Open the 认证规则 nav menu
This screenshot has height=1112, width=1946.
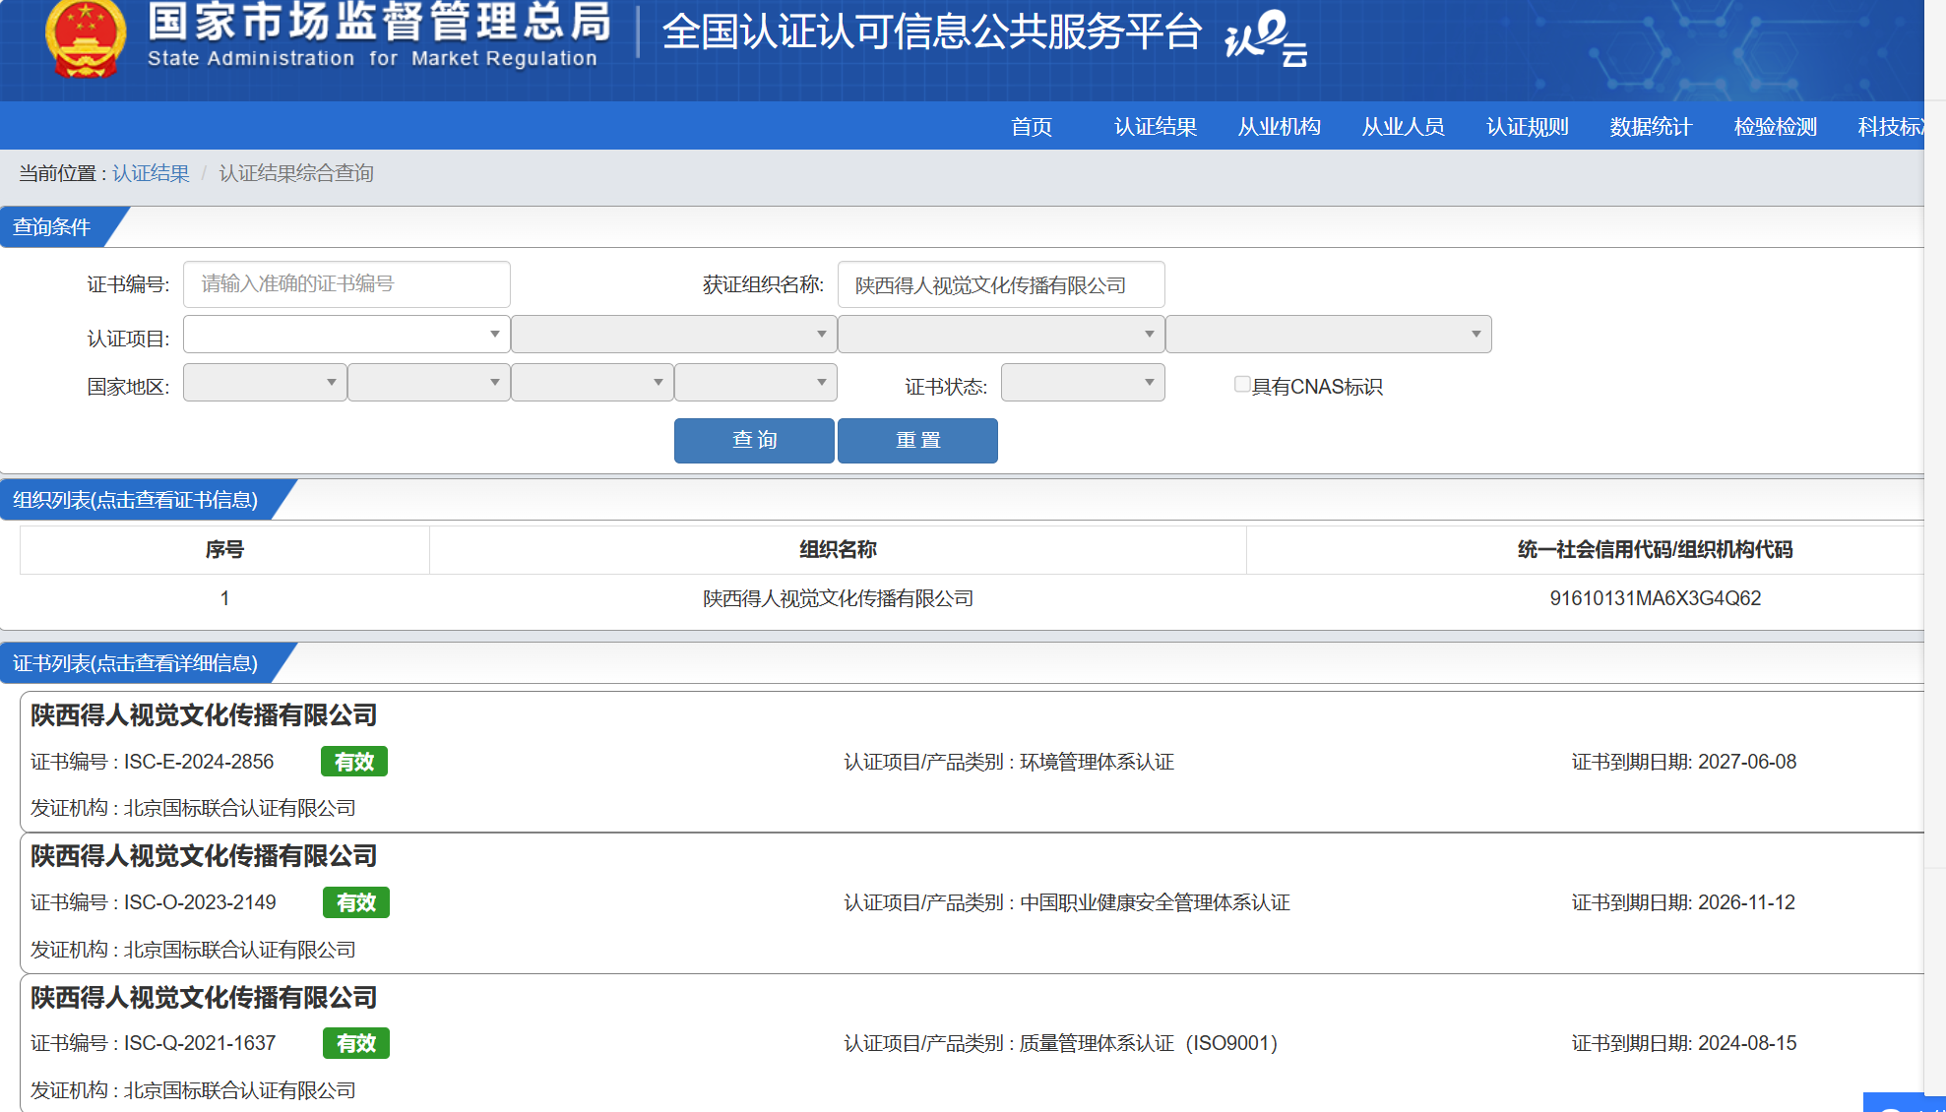click(1528, 127)
